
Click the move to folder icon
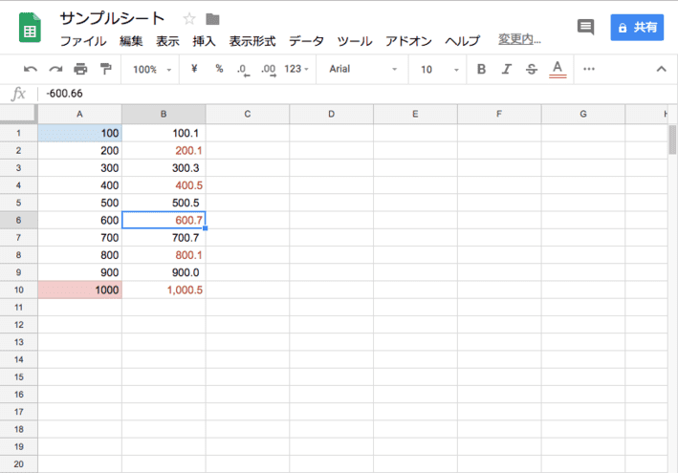[212, 19]
